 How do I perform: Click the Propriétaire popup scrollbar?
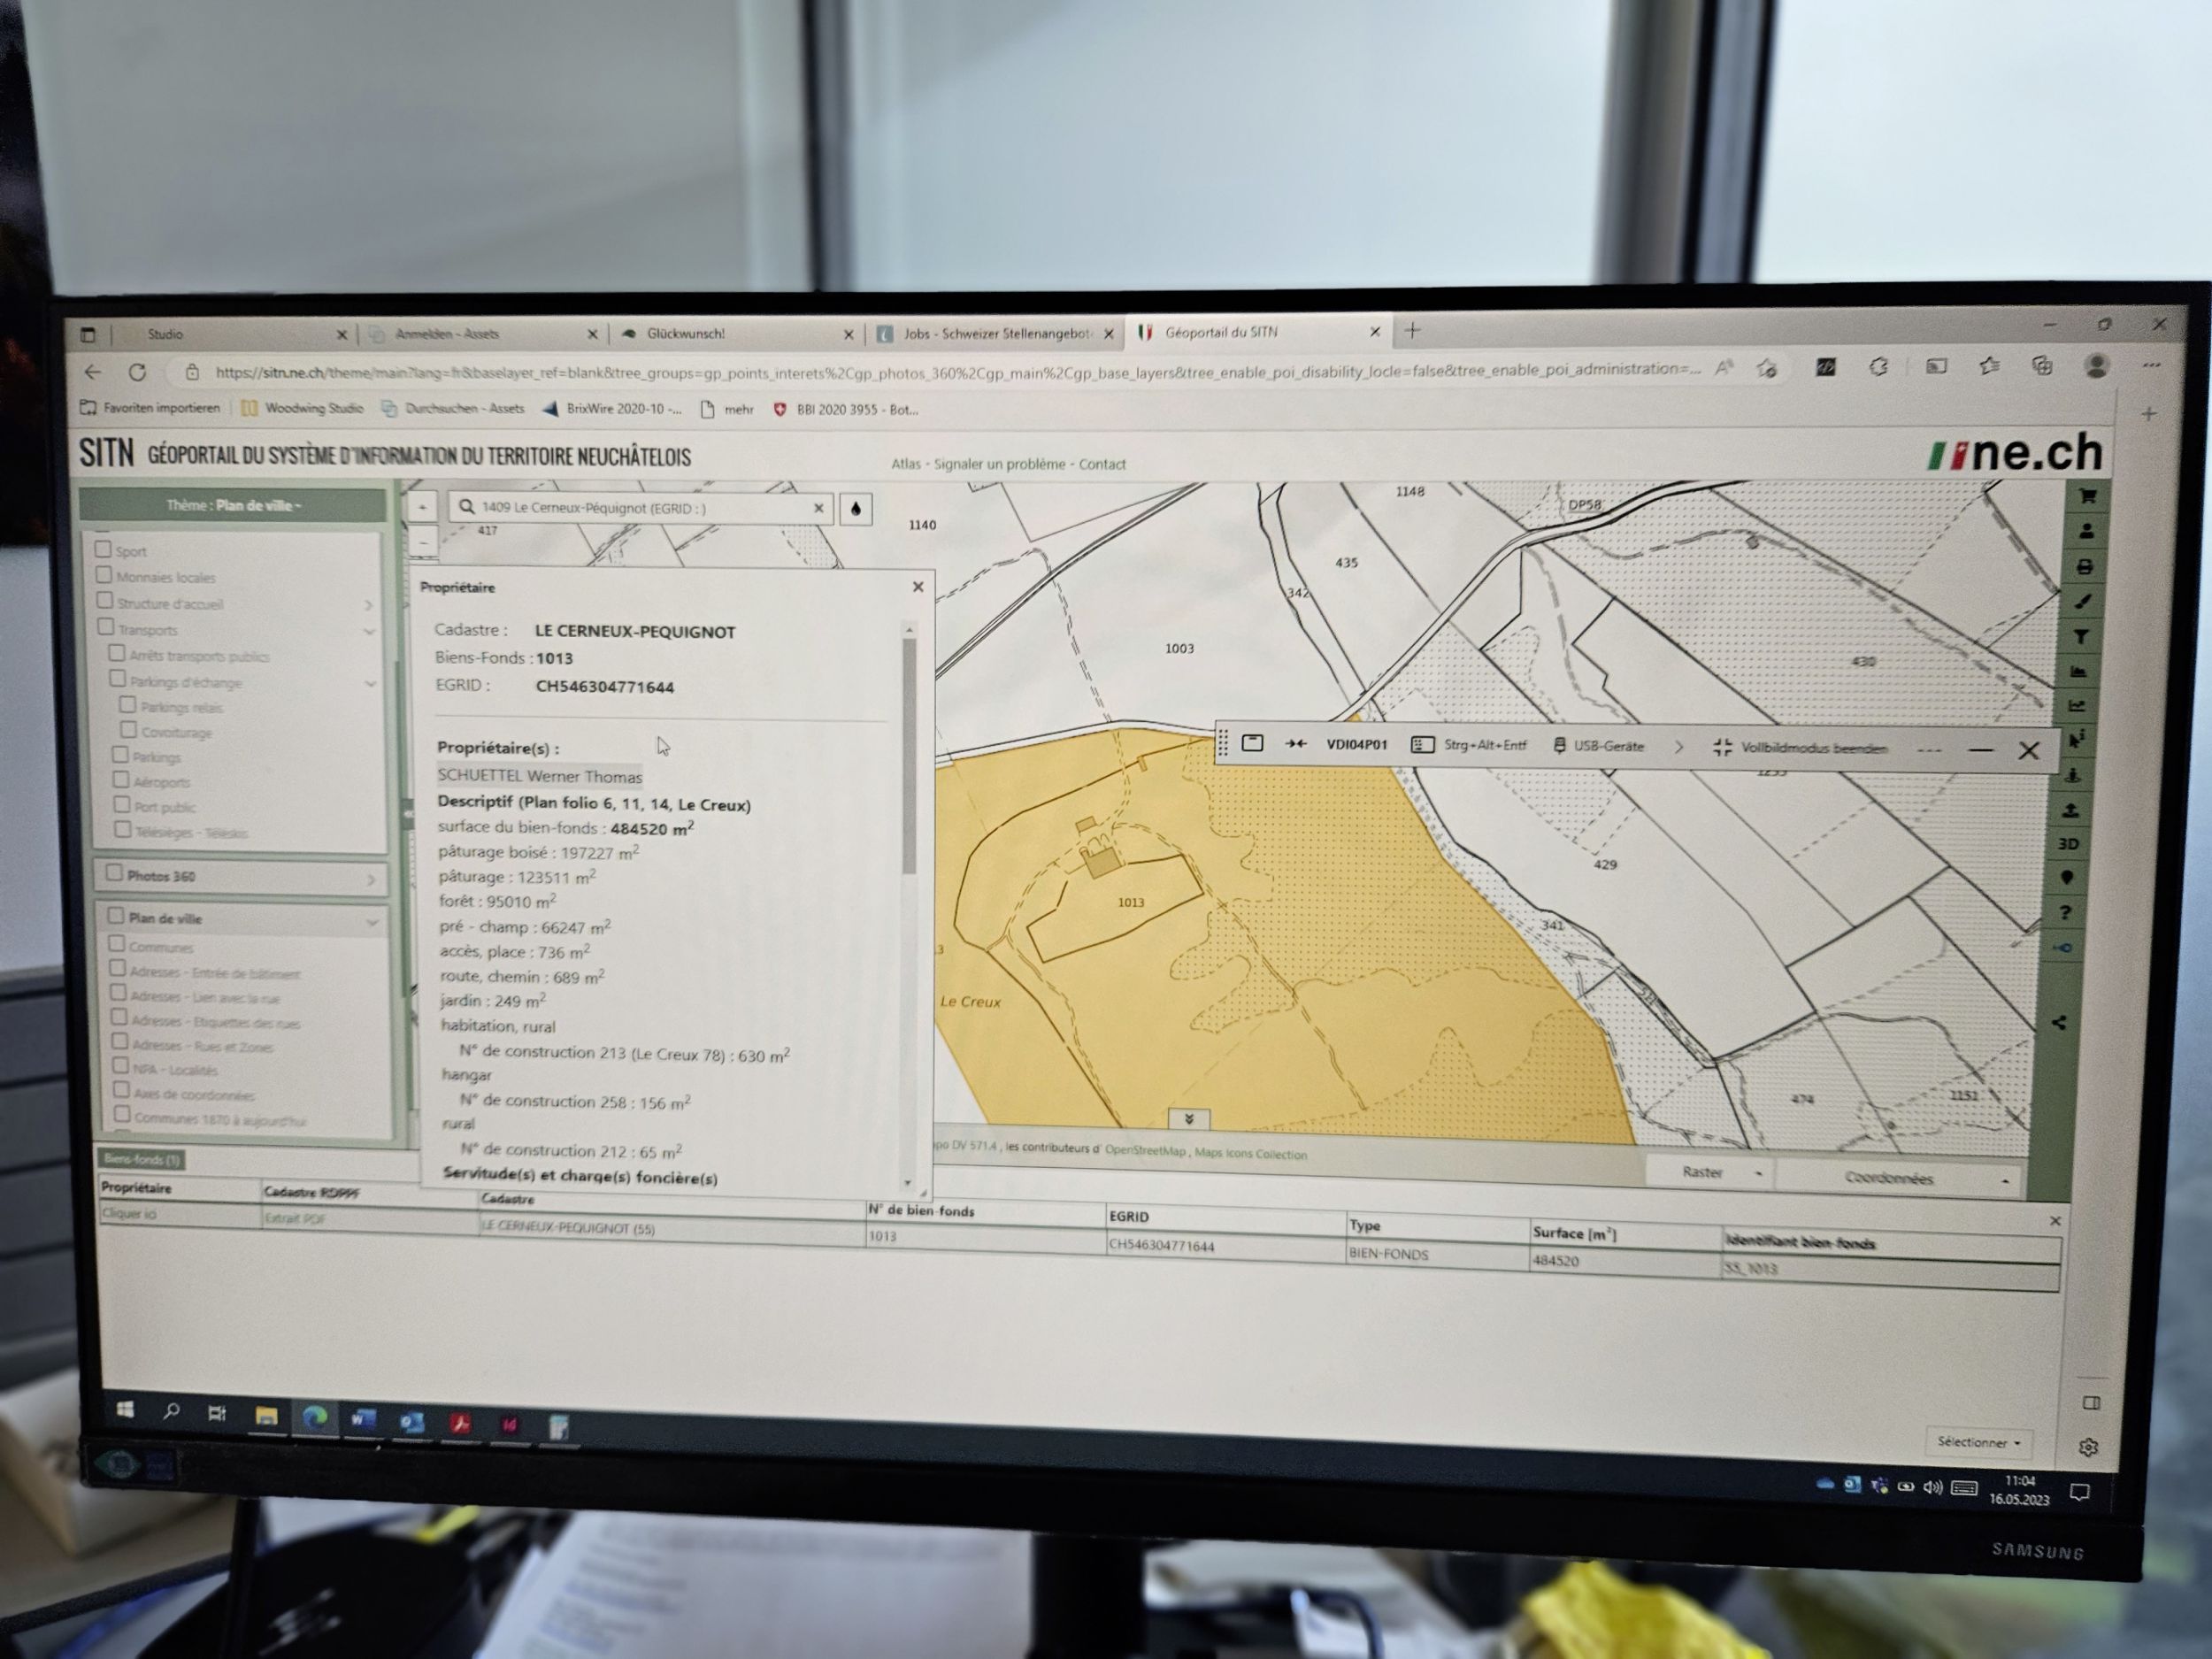click(909, 755)
